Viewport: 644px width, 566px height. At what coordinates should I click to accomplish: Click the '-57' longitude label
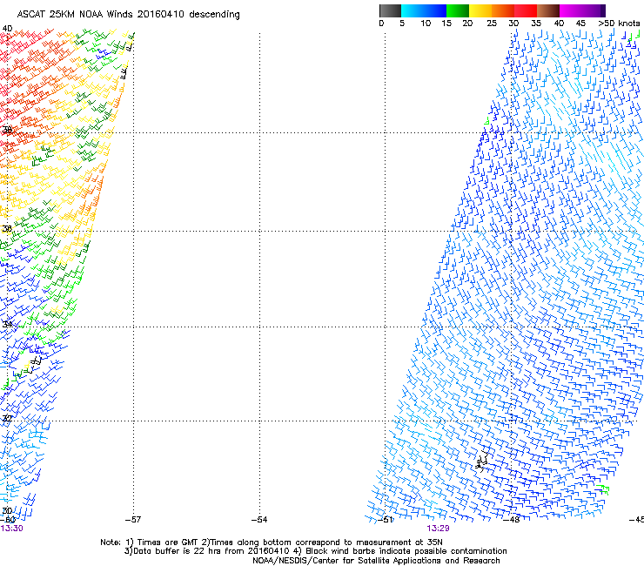(133, 520)
